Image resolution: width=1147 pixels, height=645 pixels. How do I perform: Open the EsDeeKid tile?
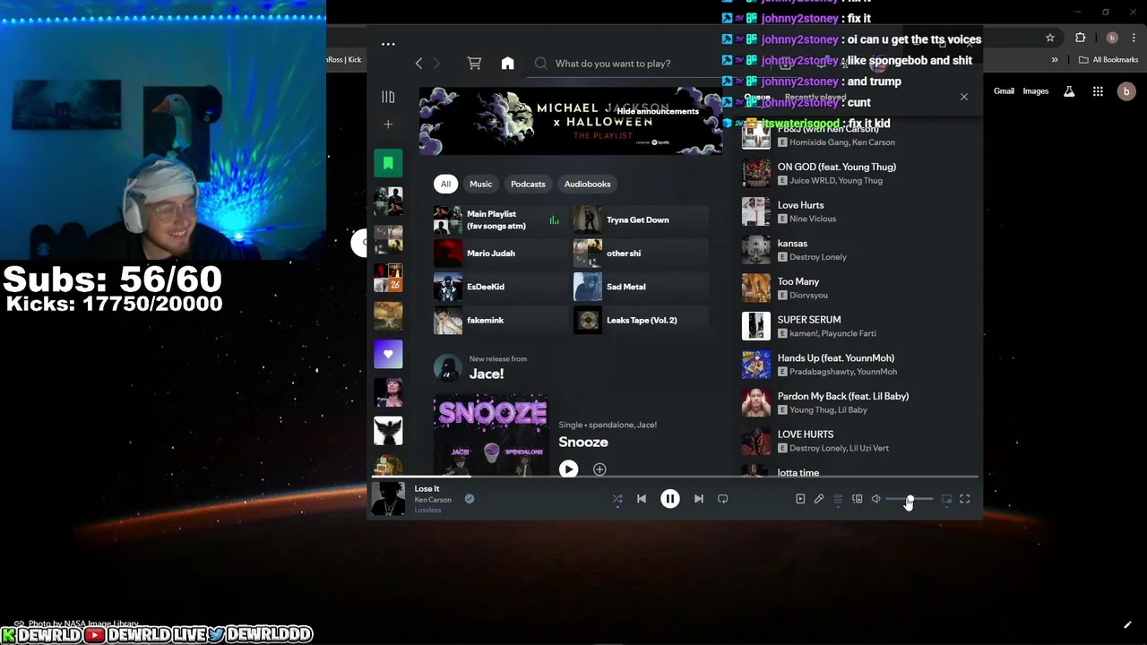tap(500, 287)
